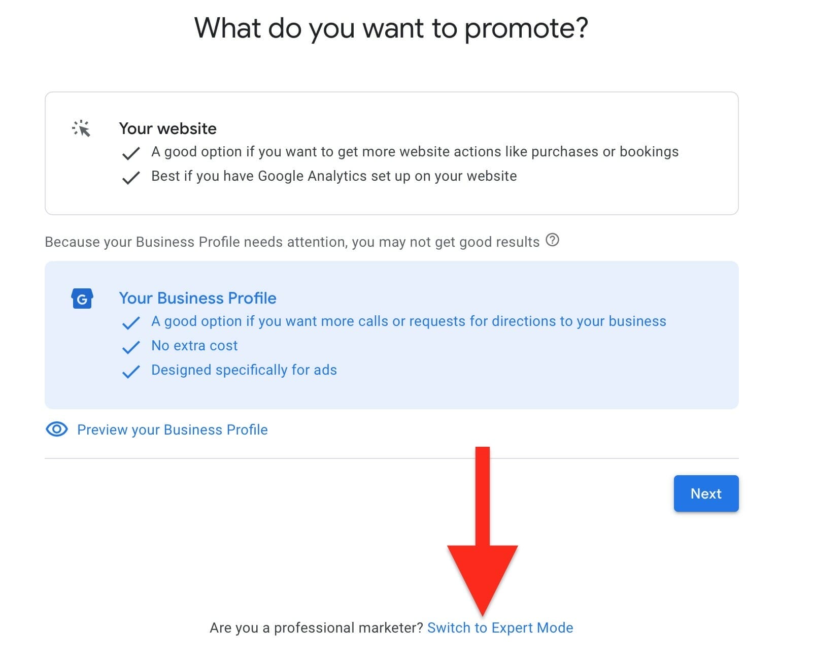
Task: Click the eye icon for Business Profile preview
Action: point(56,429)
